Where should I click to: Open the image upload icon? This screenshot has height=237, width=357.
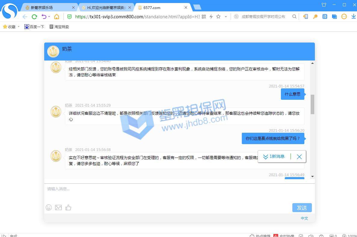(58, 207)
